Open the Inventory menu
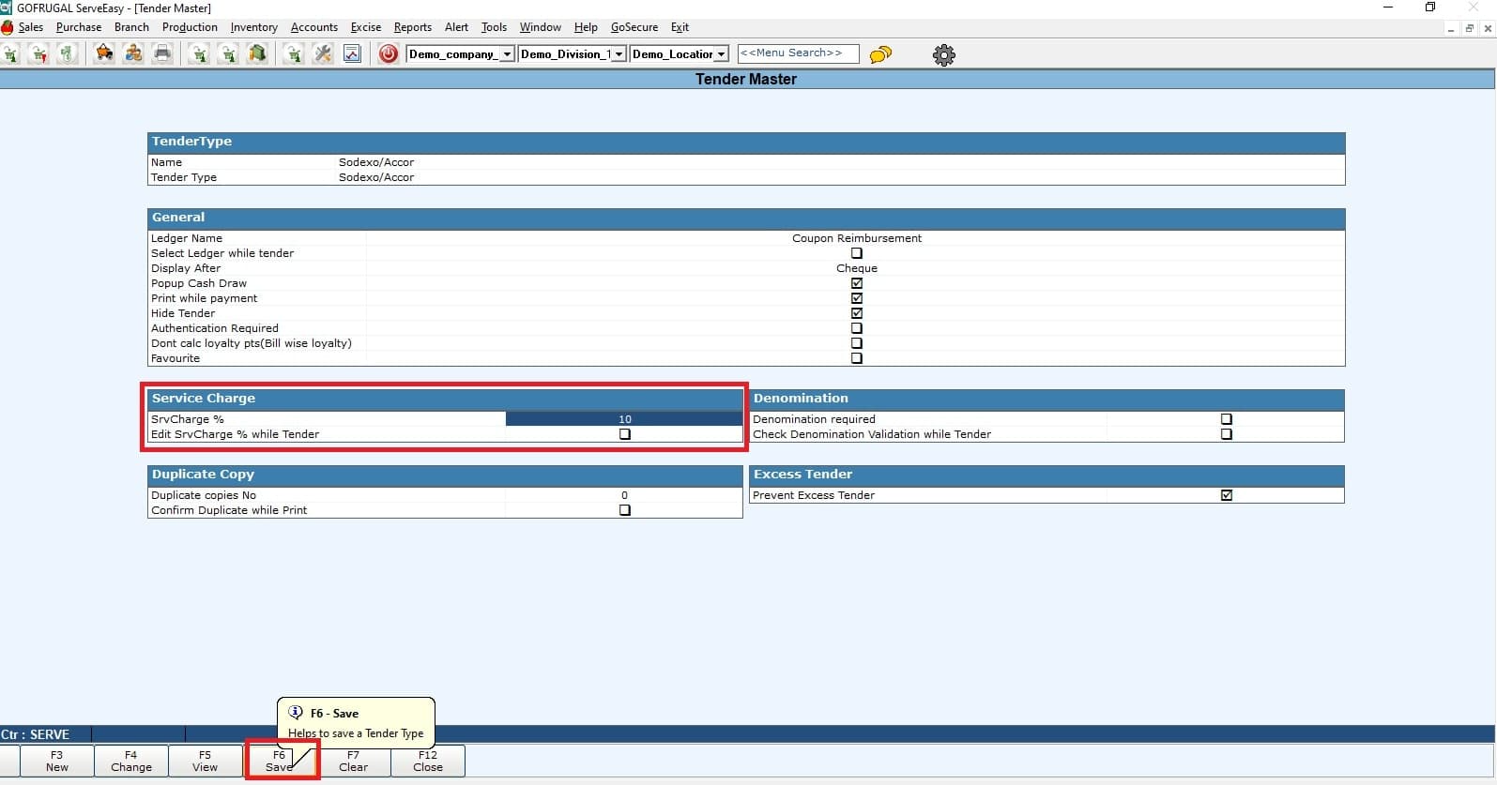 (x=254, y=27)
